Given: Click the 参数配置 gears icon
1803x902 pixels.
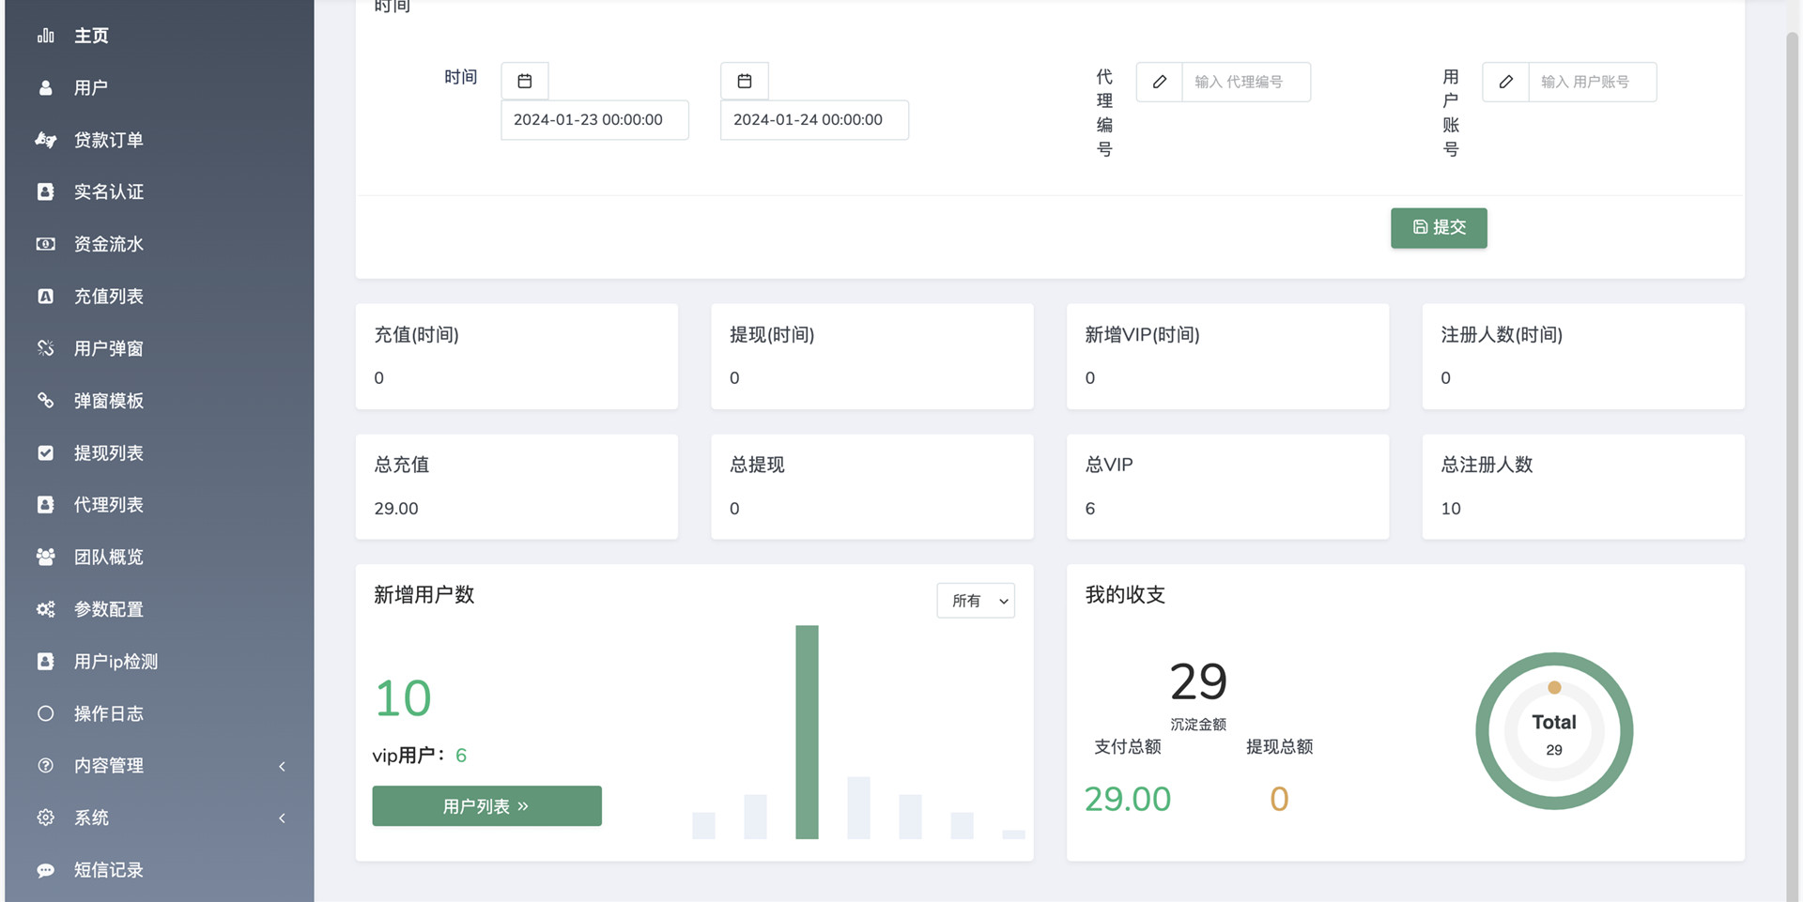Looking at the screenshot, I should click(45, 609).
